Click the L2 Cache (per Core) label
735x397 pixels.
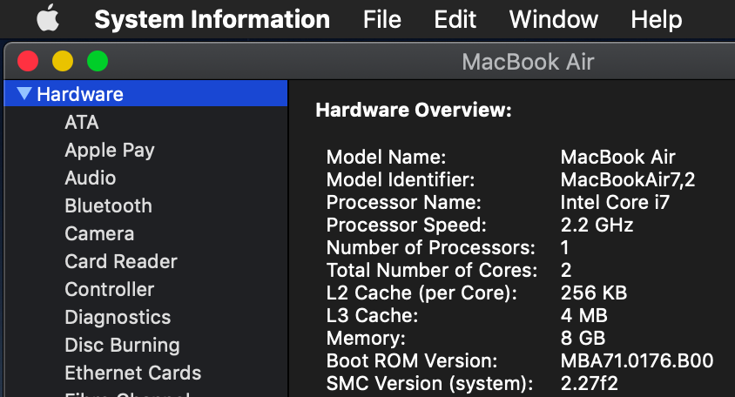coord(421,293)
